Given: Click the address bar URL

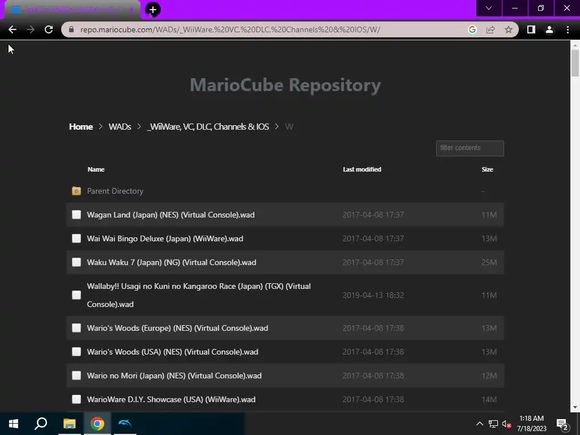Looking at the screenshot, I should coord(230,29).
